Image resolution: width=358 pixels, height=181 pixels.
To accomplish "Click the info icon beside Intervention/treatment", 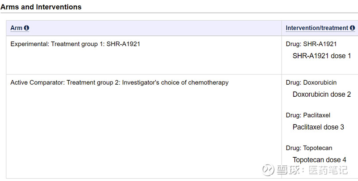I will pos(353,28).
